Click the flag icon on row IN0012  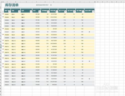pyautogui.click(x=3, y=46)
